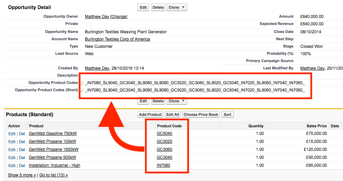Toggle the Private checkbox
Image resolution: width=343 pixels, height=181 pixels.
coord(88,24)
